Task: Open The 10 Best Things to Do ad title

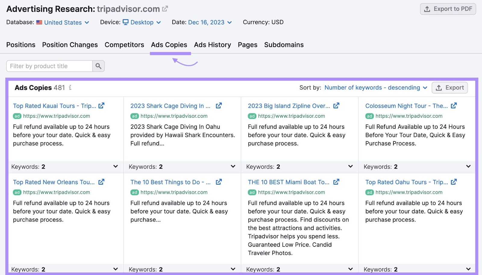Action: [170, 182]
